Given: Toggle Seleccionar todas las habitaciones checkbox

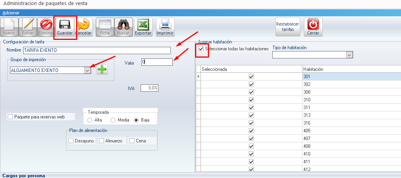Looking at the screenshot, I should (201, 49).
